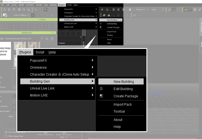The height and width of the screenshot is (139, 202).
Task: Switch to the vertical Scene tab
Action: coord(84,44)
